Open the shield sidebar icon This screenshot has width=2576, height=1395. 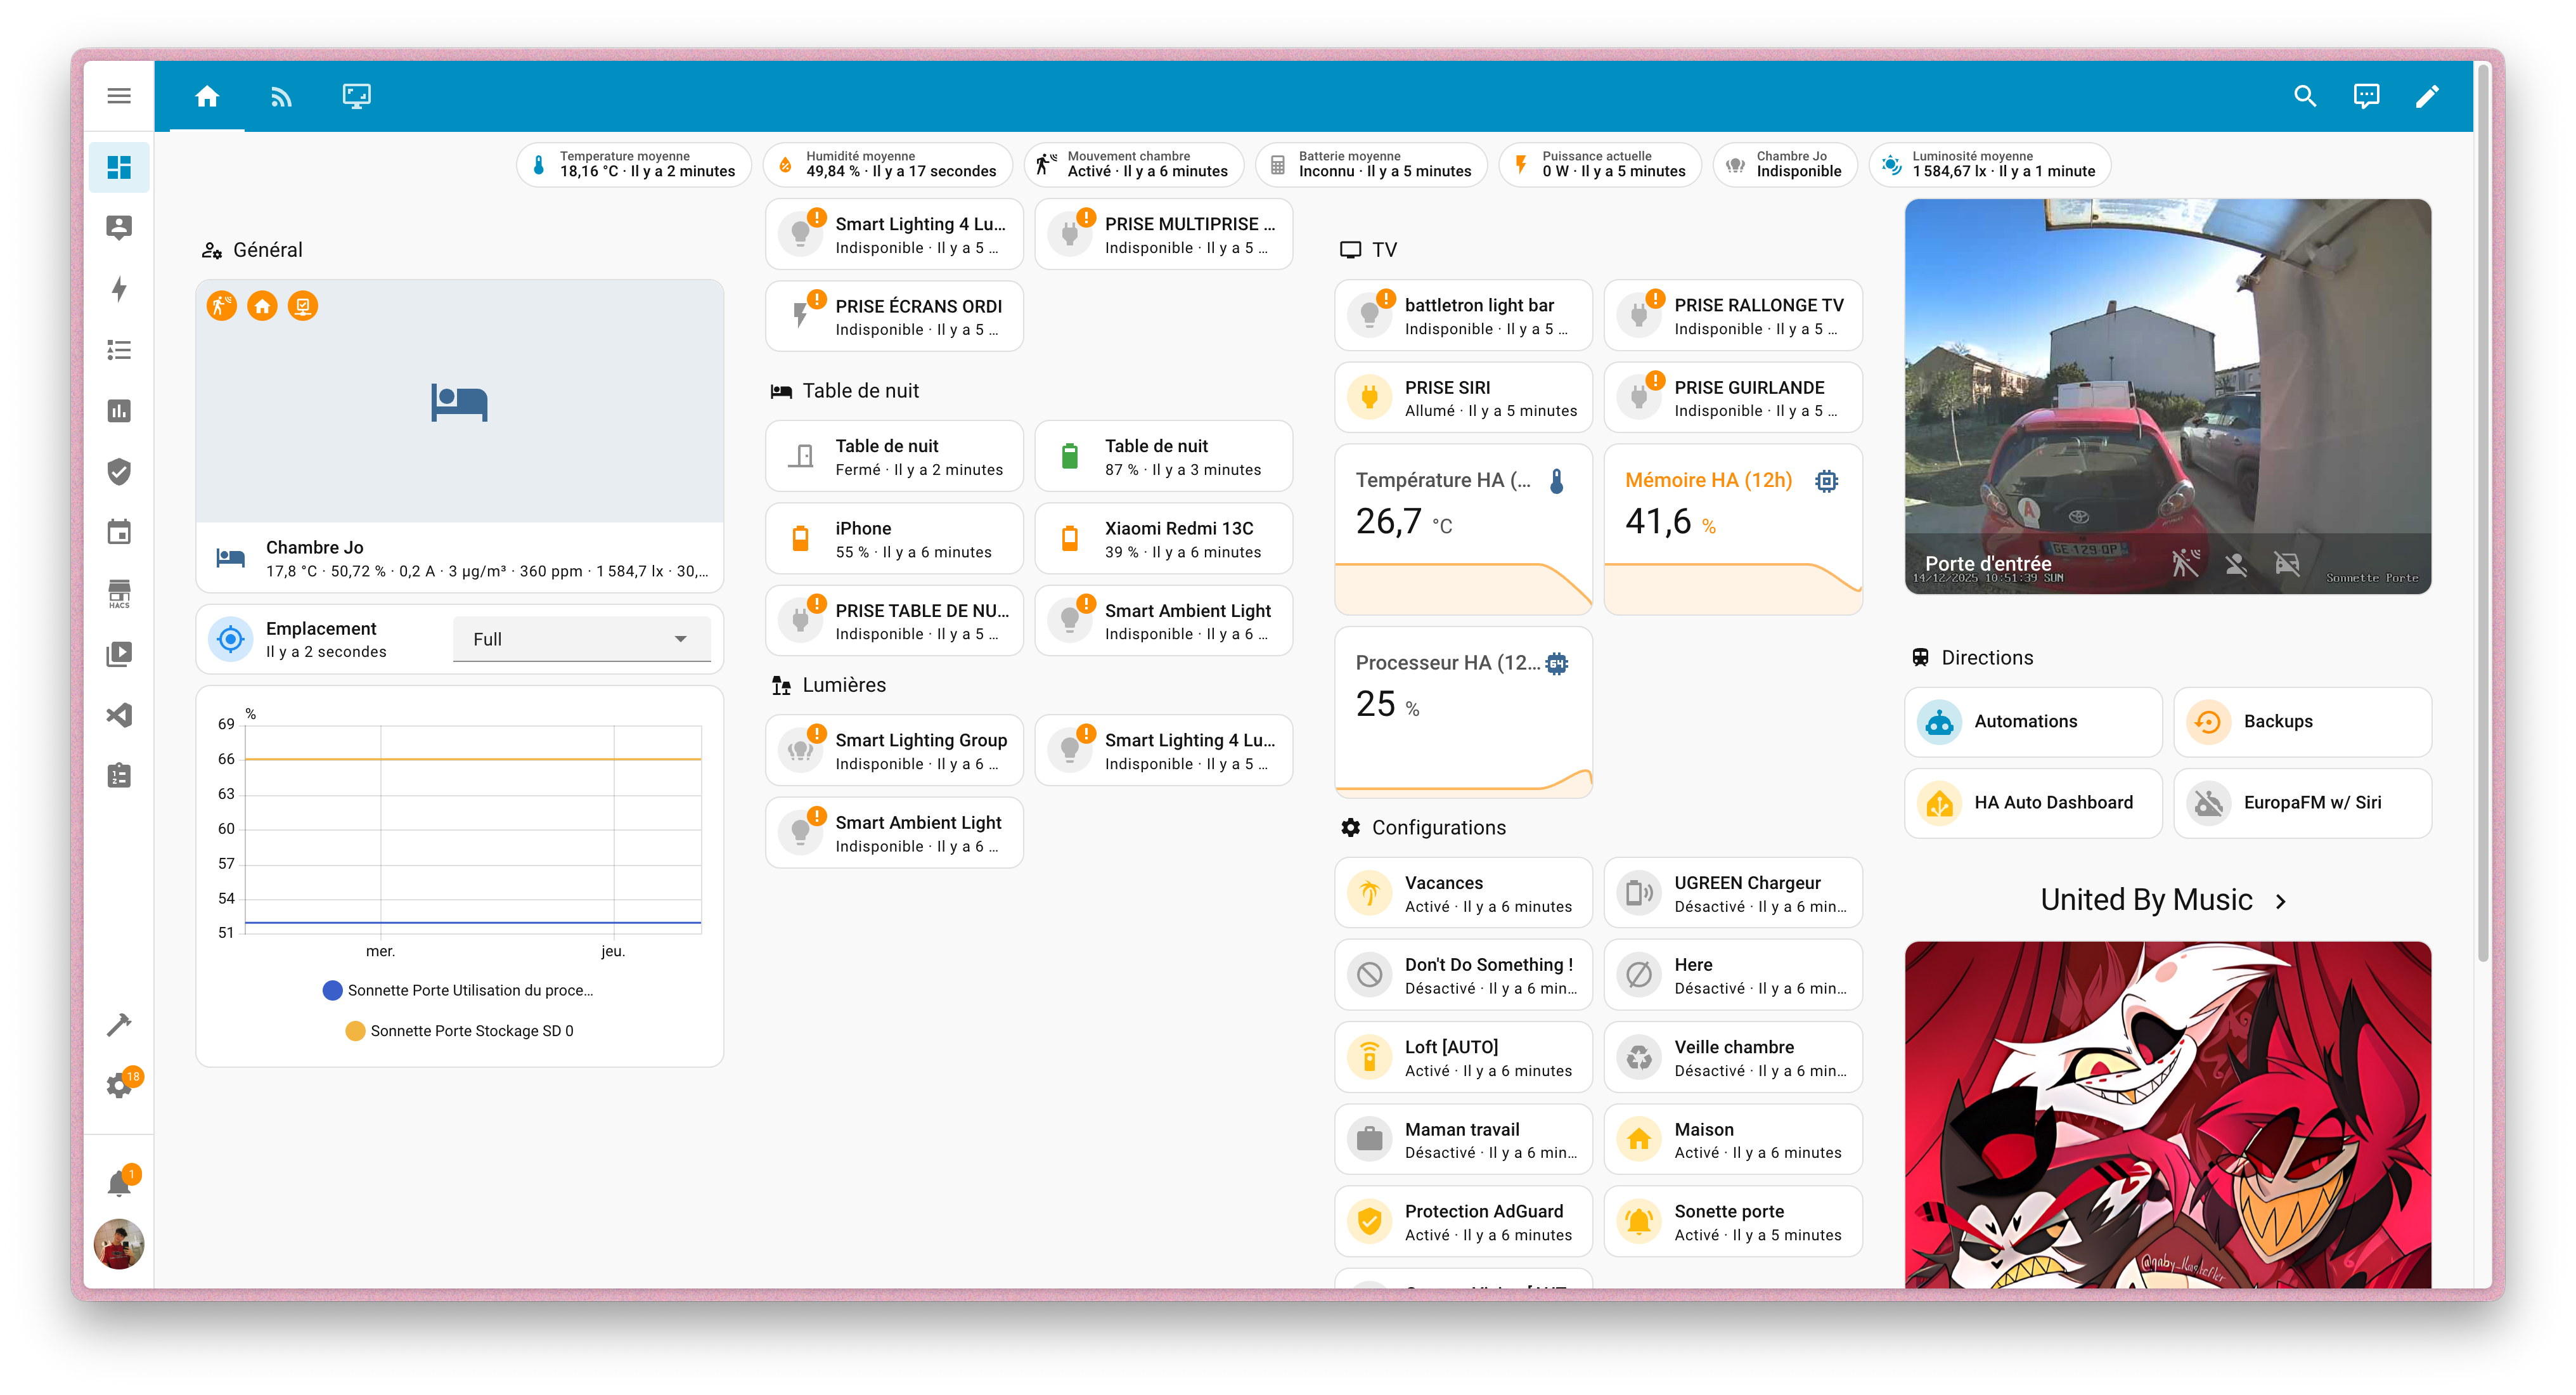(119, 471)
